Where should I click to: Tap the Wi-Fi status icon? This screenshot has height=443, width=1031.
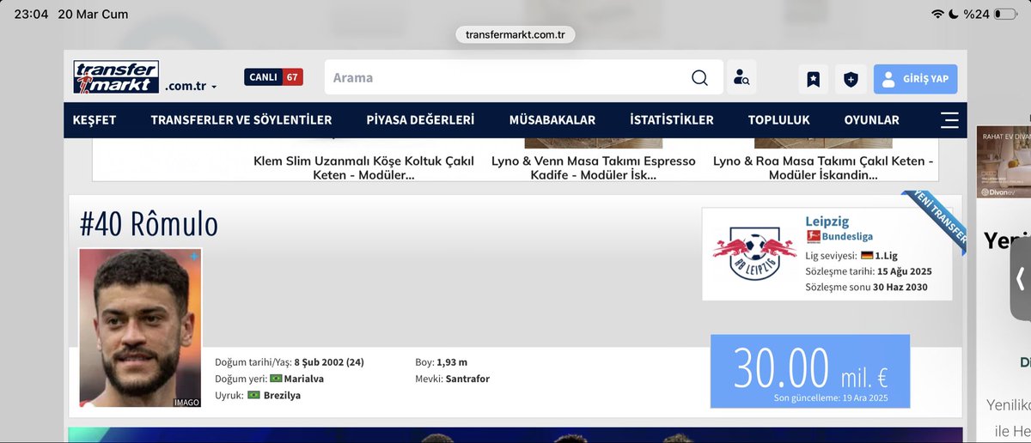pyautogui.click(x=937, y=14)
